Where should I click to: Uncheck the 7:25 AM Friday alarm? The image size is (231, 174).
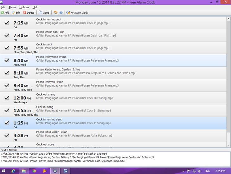click(7, 23)
